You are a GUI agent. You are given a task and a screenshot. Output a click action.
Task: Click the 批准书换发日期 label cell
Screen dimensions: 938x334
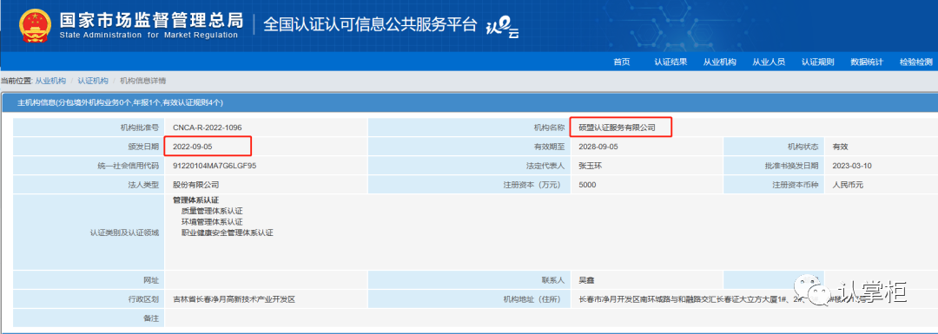[x=774, y=166]
